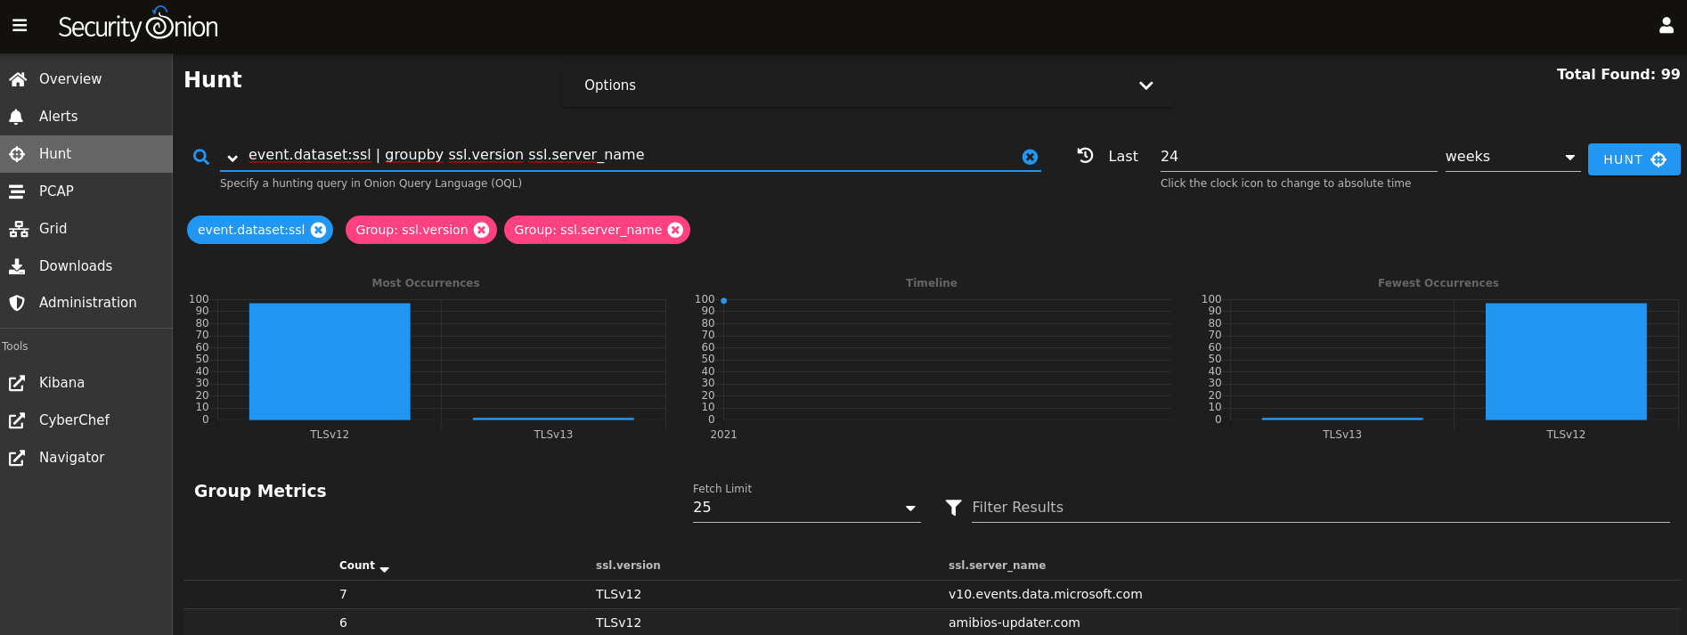The height and width of the screenshot is (635, 1687).
Task: Sort by the Count column header
Action: 363,566
